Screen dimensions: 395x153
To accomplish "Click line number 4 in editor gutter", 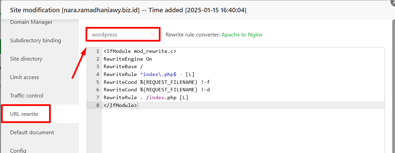I will (x=98, y=74).
